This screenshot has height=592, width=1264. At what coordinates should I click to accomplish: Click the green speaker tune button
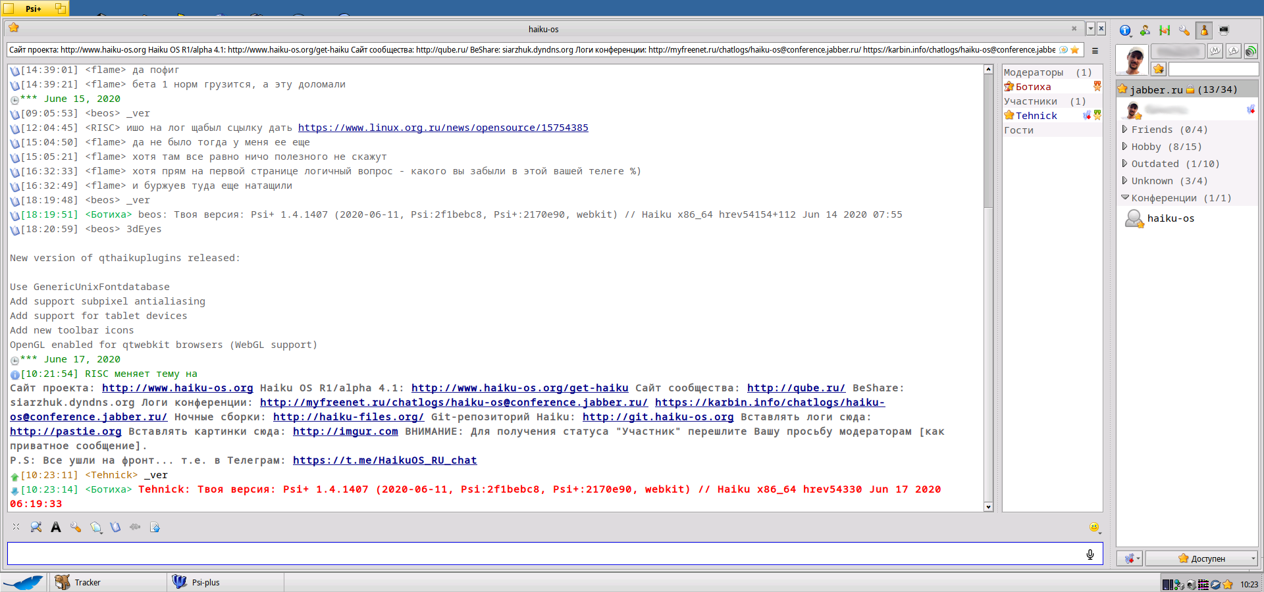click(1251, 51)
